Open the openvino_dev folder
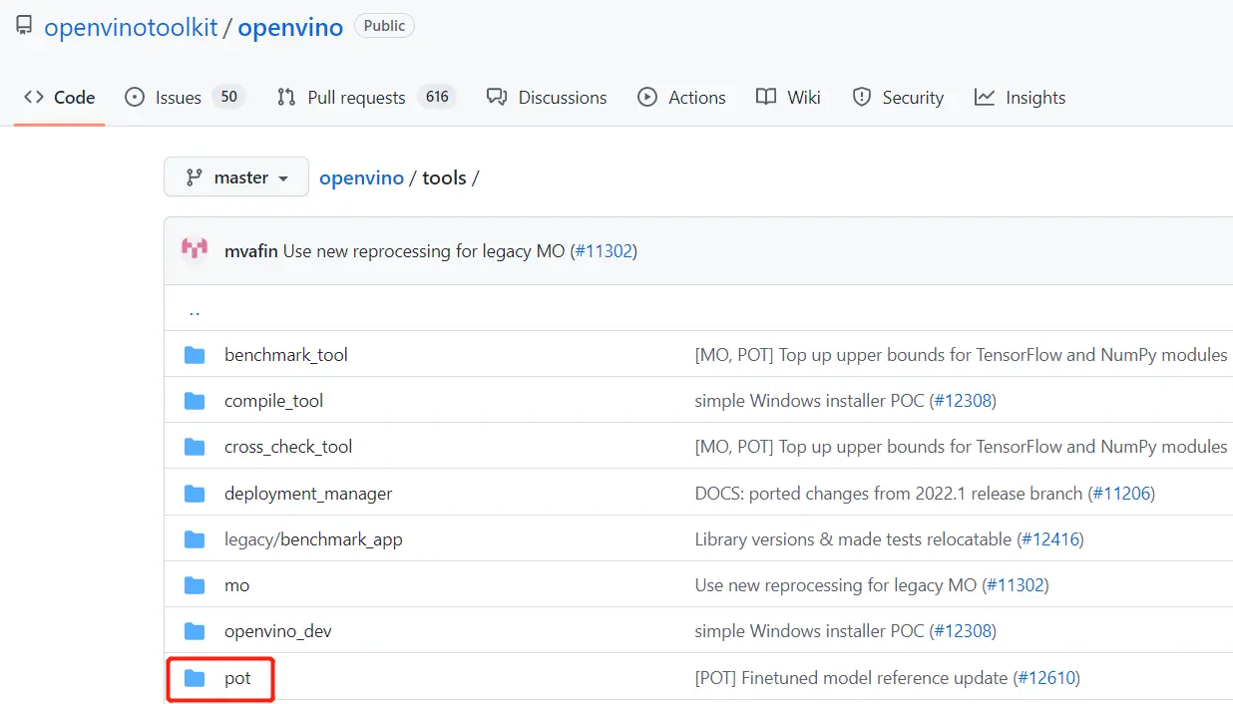1233x704 pixels. 278,631
